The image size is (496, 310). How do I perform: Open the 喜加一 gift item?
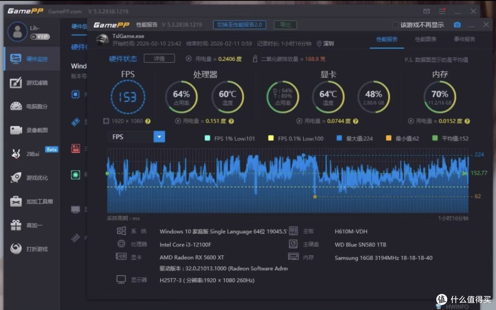(x=32, y=225)
